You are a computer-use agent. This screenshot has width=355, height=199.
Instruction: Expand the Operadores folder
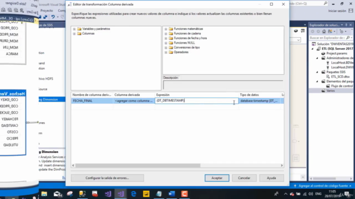click(166, 53)
